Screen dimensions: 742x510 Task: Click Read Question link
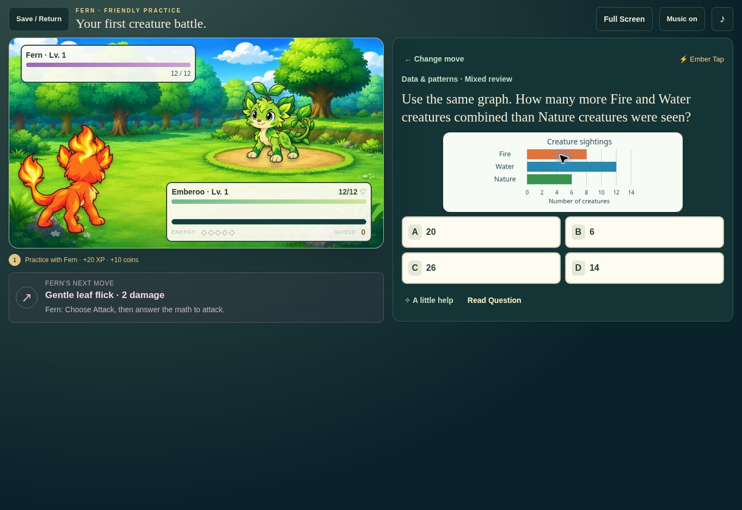[494, 300]
